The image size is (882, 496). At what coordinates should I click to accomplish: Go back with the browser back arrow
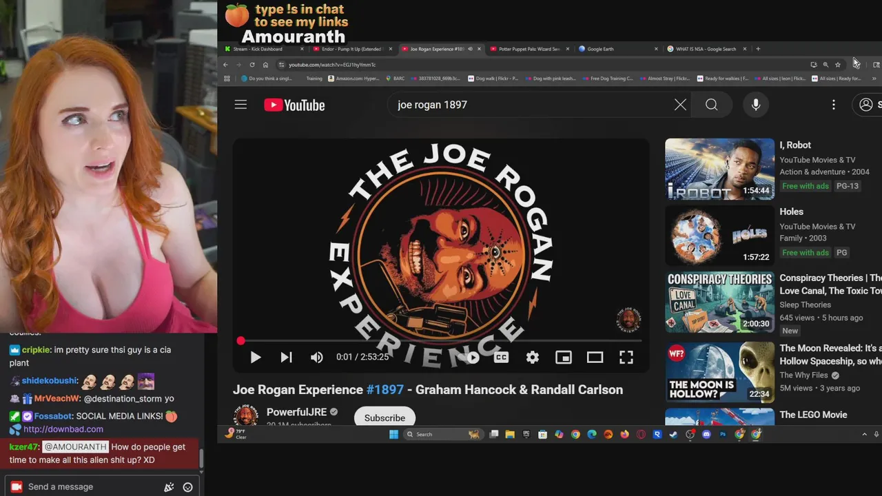click(225, 65)
